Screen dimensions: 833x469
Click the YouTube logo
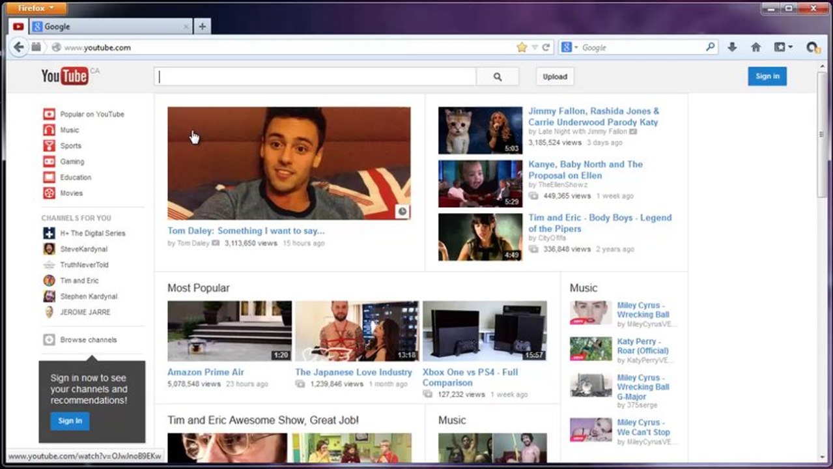pos(65,76)
